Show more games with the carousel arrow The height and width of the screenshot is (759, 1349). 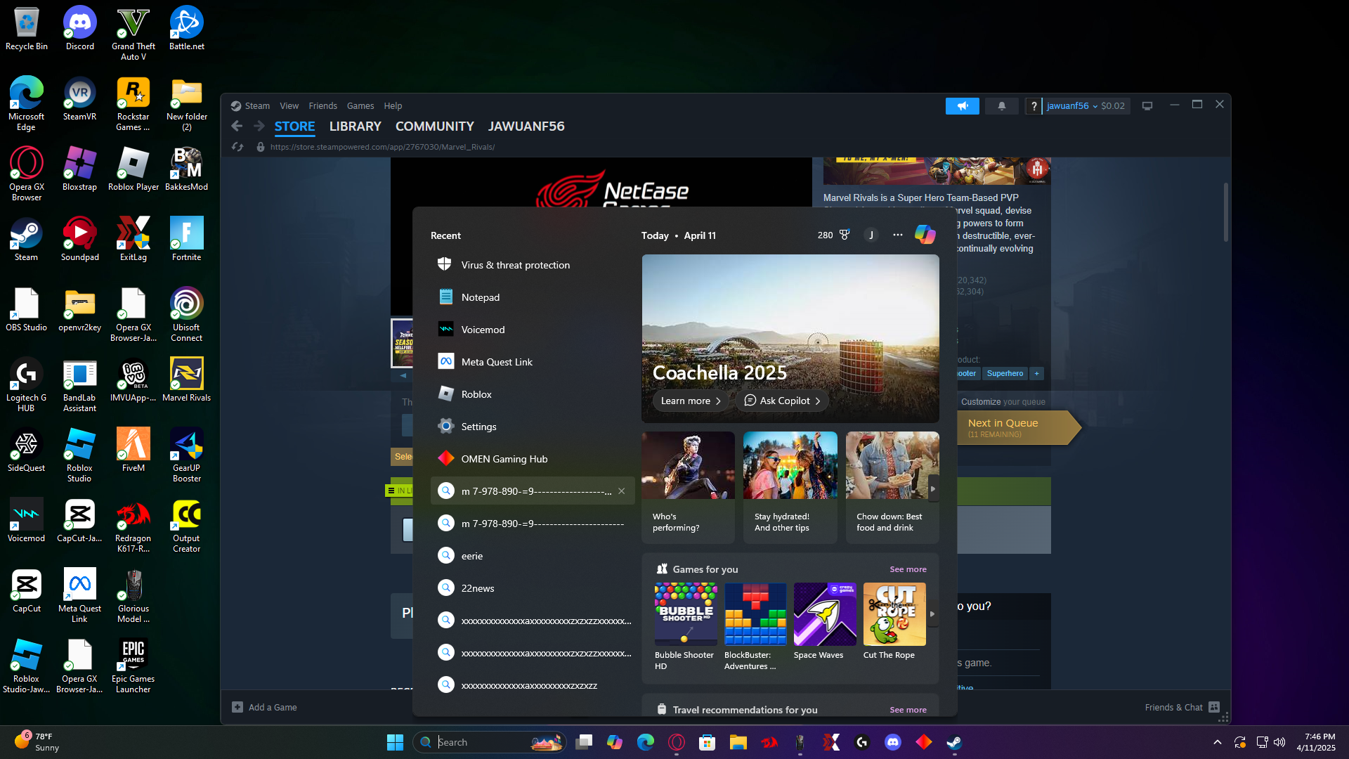(932, 614)
